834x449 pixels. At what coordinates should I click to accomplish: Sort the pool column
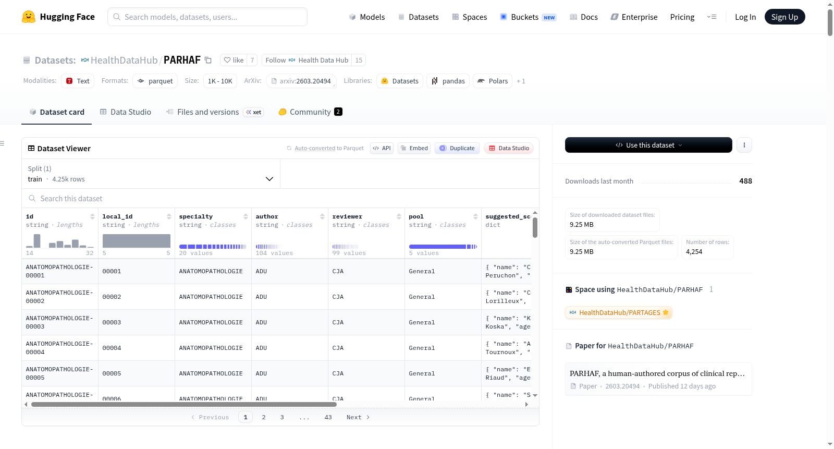click(x=475, y=216)
